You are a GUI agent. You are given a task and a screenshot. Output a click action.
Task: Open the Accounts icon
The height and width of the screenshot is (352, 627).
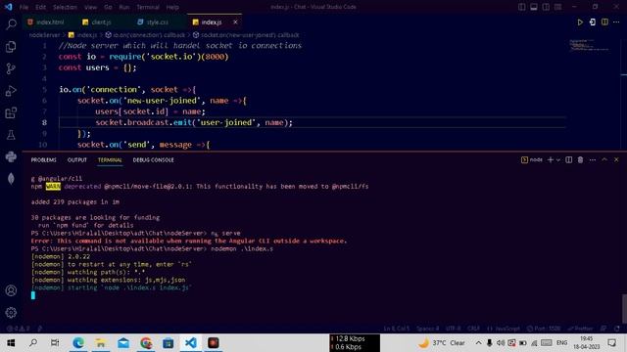pos(11,290)
